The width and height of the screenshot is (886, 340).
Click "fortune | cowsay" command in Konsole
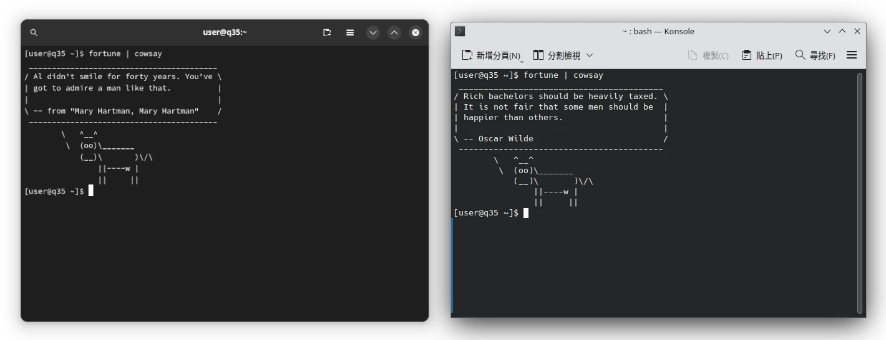pyautogui.click(x=563, y=75)
